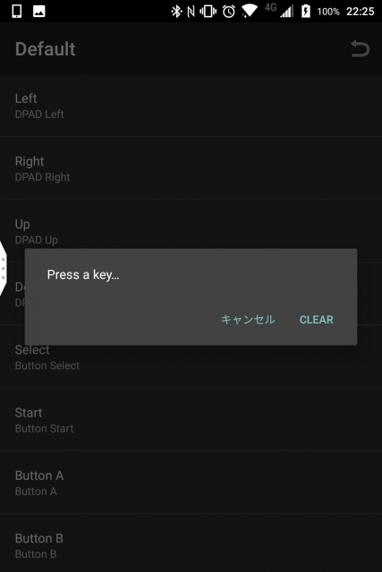
Task: Tap the phone notification icon in status bar
Action: [17, 12]
